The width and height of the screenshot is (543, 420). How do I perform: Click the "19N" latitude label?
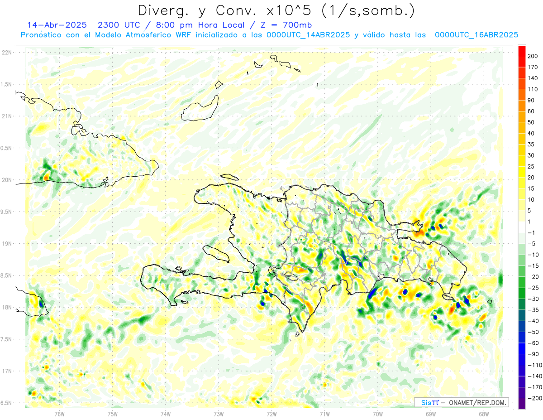(6, 243)
